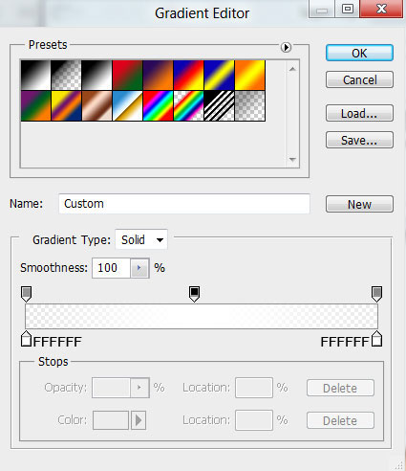This screenshot has width=406, height=471.
Task: Select the left FFFFFF color stop
Action: click(26, 339)
